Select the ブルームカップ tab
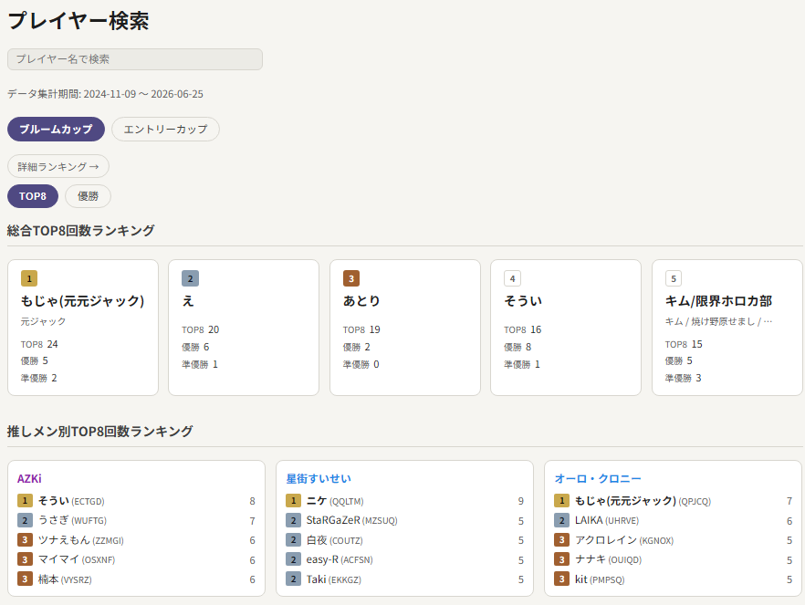This screenshot has width=805, height=605. click(x=56, y=129)
